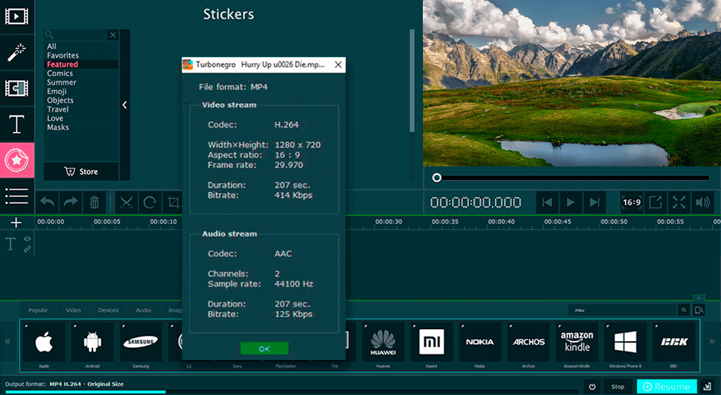Switch to the Audio formats tab

click(143, 310)
